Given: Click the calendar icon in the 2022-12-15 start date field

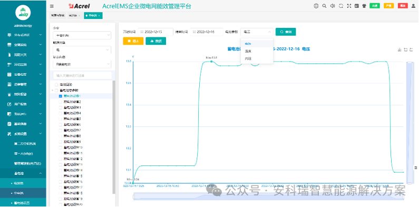Looking at the screenshot, I should 142,32.
